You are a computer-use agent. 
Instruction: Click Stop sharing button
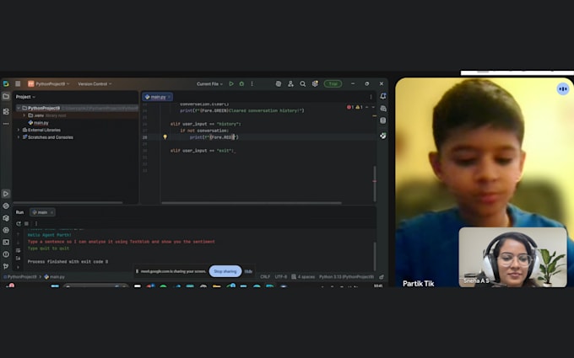click(225, 271)
